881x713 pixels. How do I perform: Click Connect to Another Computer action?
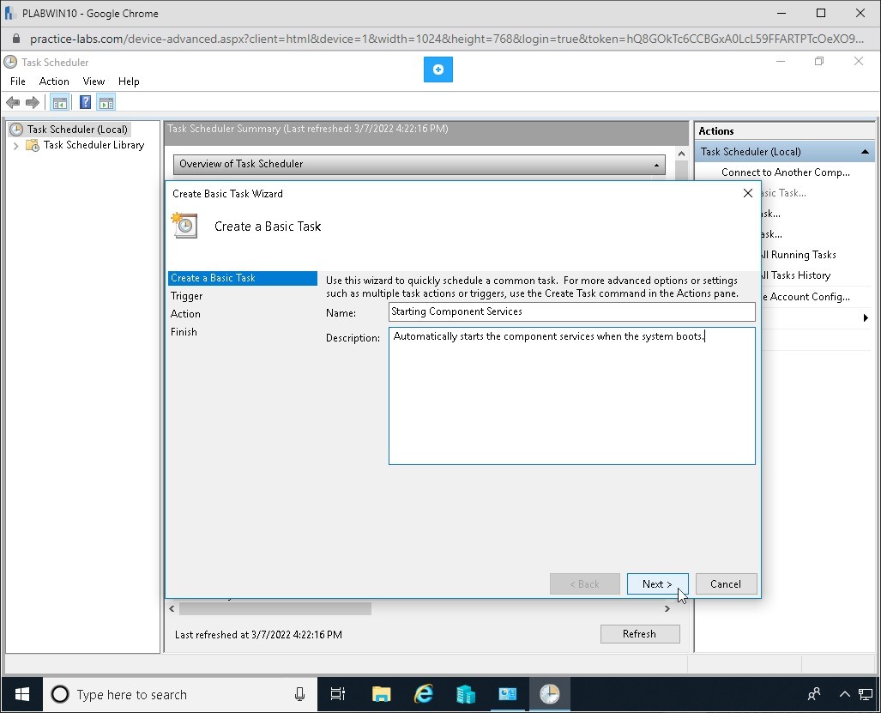coord(786,172)
